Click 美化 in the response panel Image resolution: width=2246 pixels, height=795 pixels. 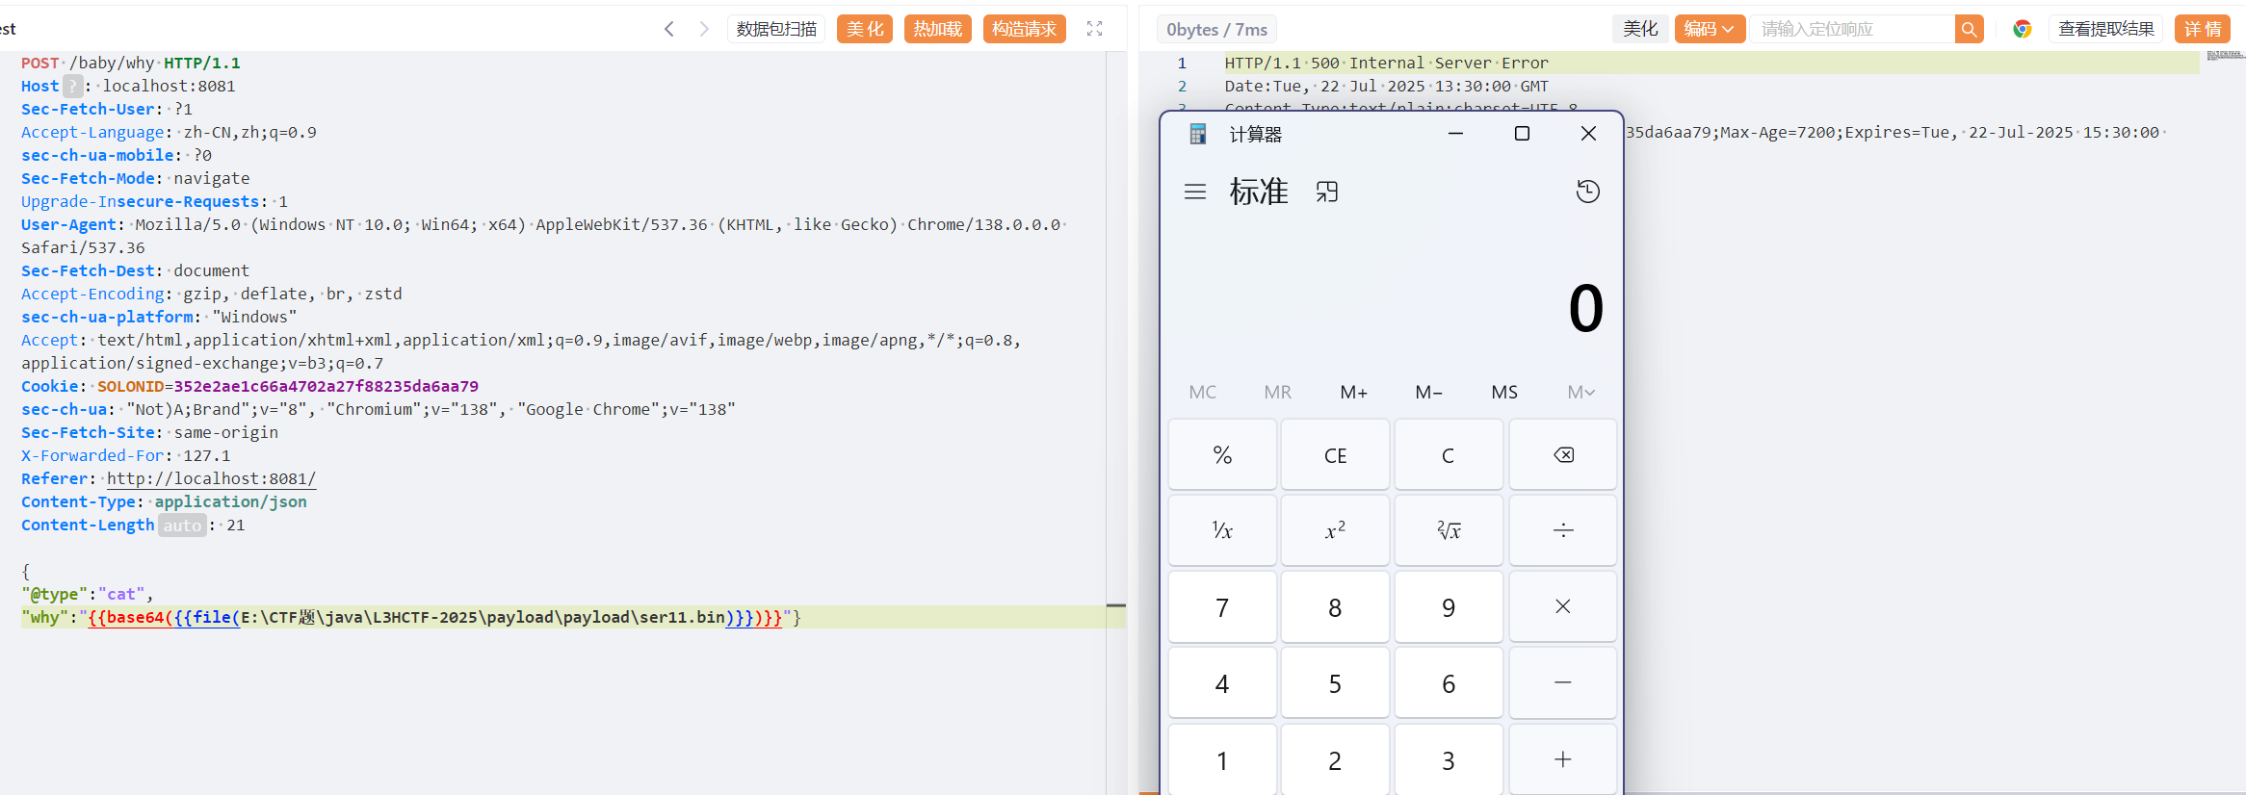pyautogui.click(x=1640, y=29)
